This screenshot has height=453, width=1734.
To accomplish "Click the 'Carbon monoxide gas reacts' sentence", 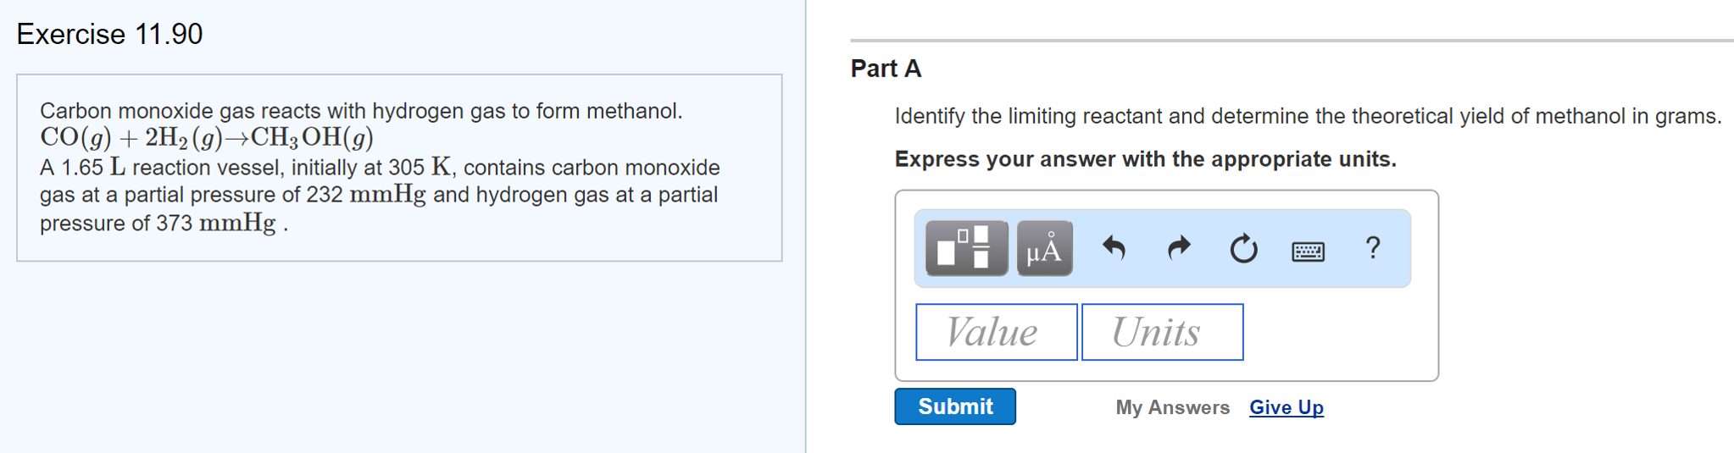I will 361,111.
